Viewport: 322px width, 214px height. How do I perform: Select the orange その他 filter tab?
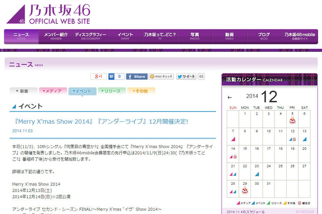[141, 91]
